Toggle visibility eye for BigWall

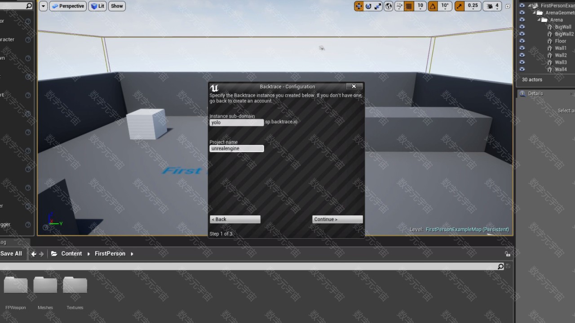(522, 27)
